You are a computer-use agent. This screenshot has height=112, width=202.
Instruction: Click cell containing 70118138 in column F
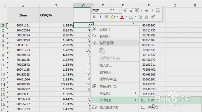(149, 94)
